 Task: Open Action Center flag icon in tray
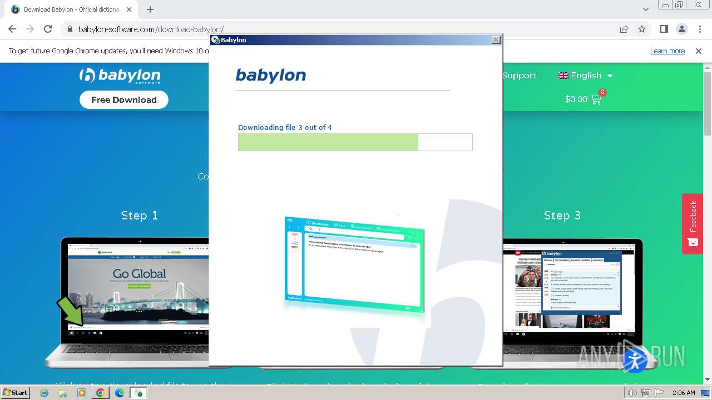(x=658, y=393)
